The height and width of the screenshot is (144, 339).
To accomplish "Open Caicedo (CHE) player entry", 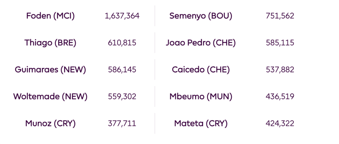I will pyautogui.click(x=201, y=70).
